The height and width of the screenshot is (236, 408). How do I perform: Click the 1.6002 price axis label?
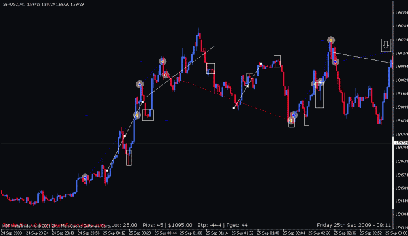click(401, 80)
